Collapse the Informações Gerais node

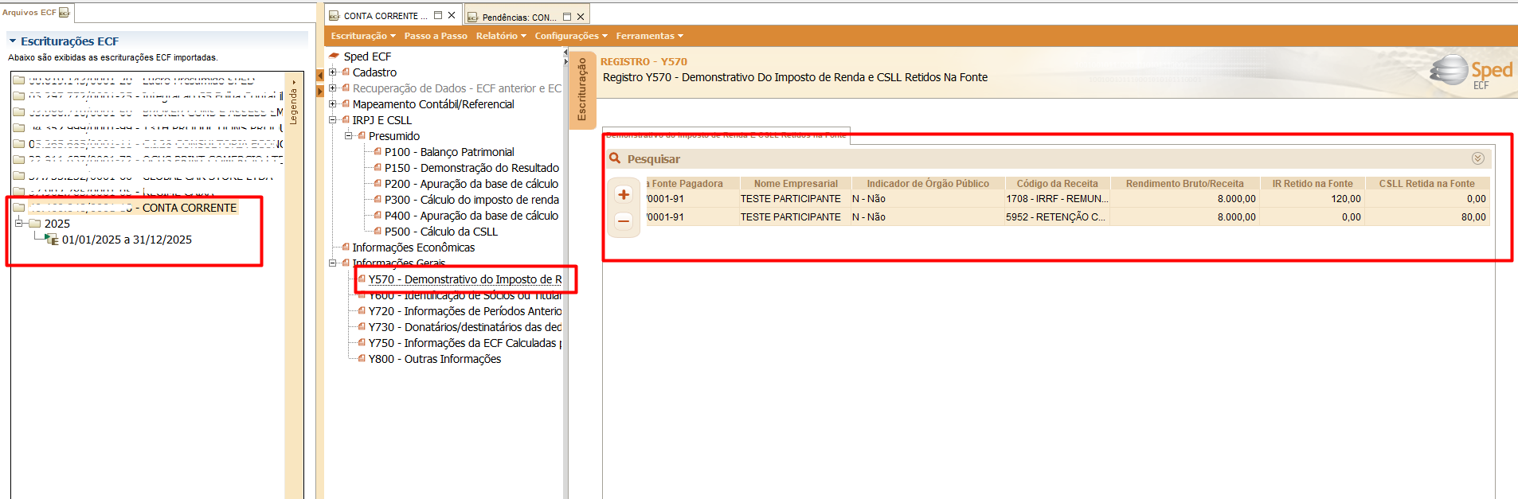tap(333, 263)
